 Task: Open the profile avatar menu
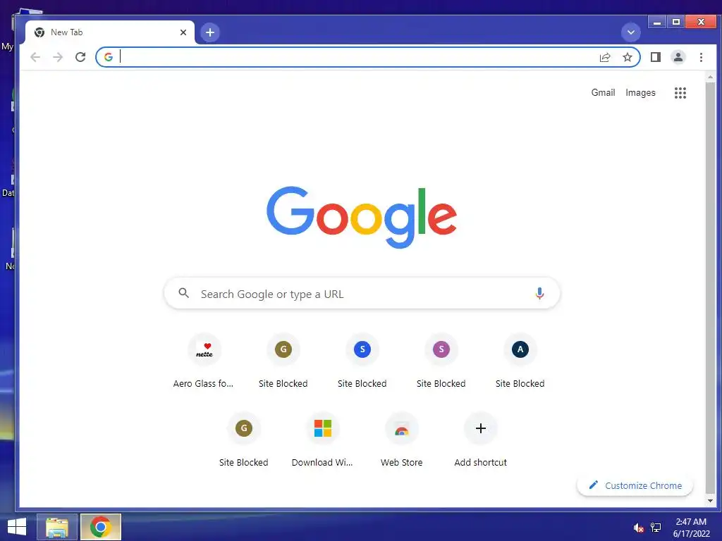pyautogui.click(x=678, y=57)
